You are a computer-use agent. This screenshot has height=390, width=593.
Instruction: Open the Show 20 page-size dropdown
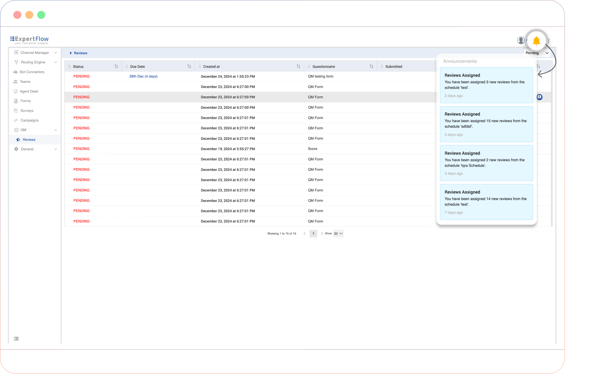(338, 234)
